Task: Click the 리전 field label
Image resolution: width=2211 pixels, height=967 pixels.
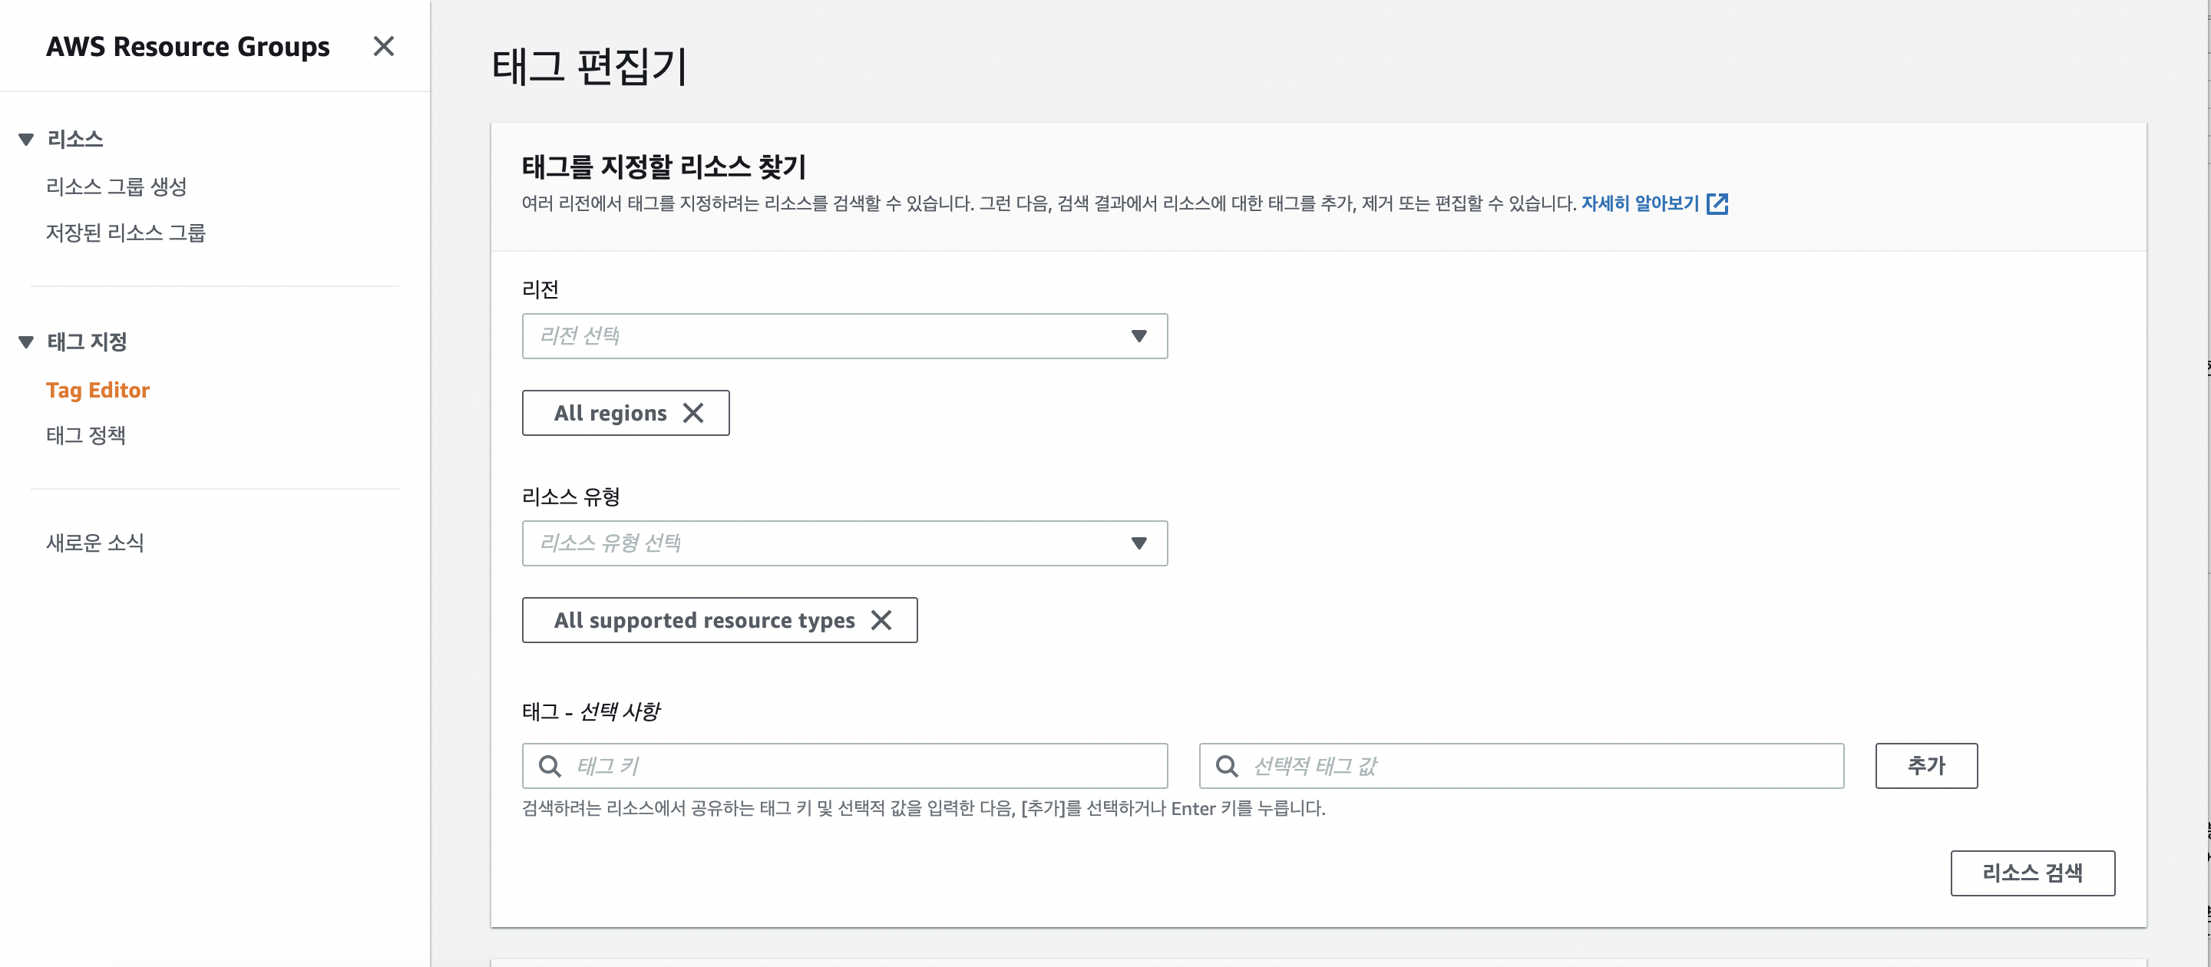Action: click(540, 290)
